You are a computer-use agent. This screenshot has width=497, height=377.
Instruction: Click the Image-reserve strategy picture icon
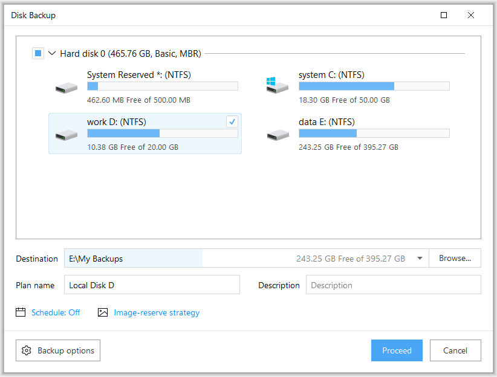(103, 312)
